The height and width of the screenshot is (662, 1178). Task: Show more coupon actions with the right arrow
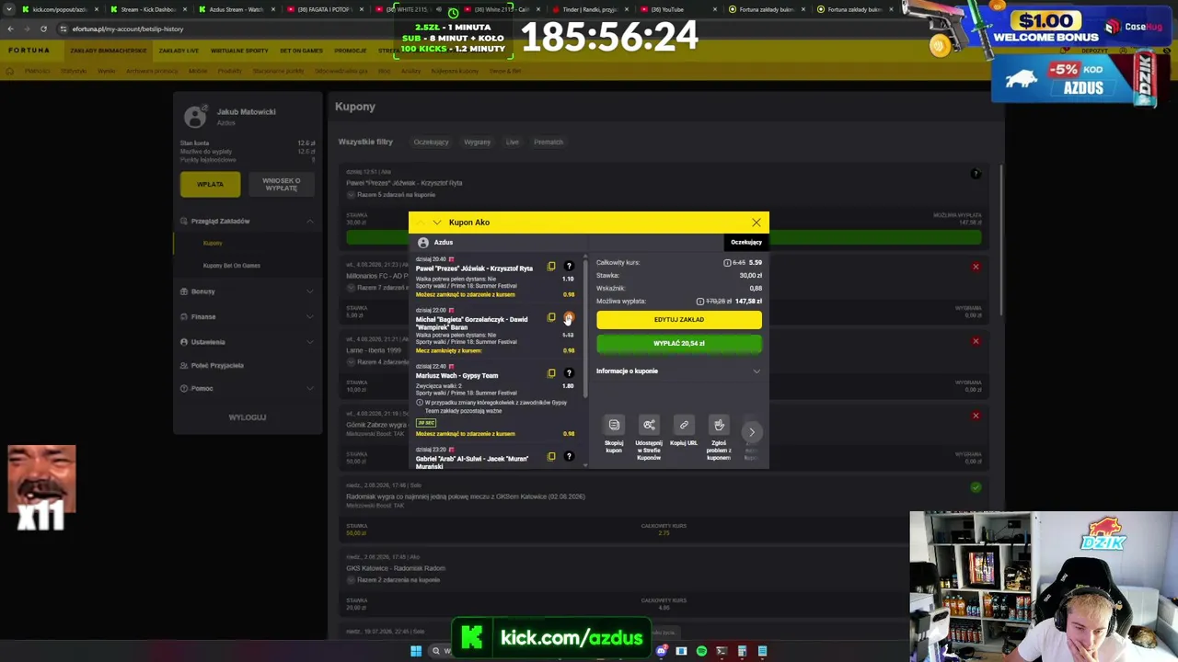tap(752, 432)
